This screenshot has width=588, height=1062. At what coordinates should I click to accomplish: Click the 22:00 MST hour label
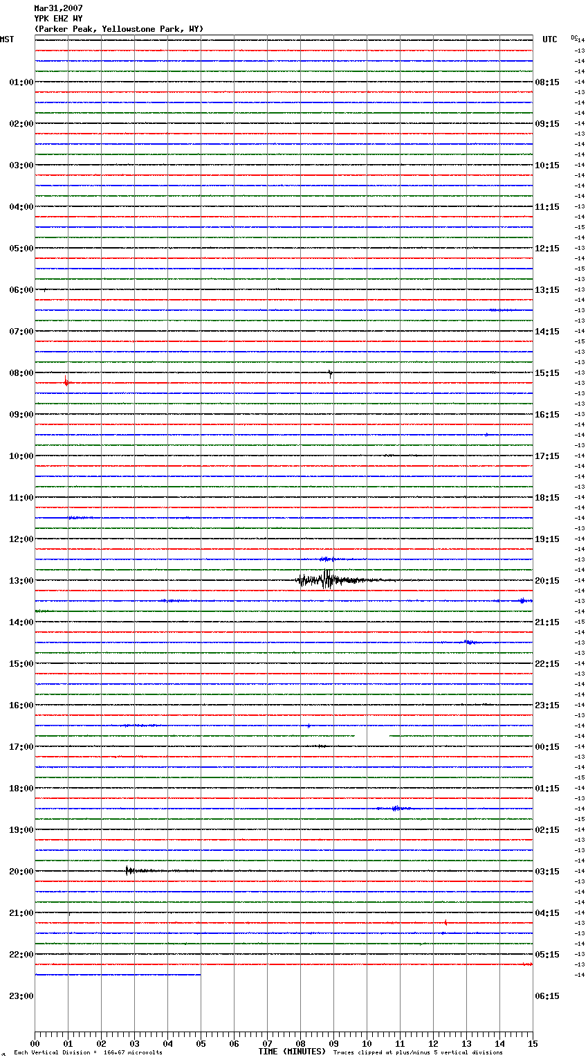pyautogui.click(x=21, y=955)
